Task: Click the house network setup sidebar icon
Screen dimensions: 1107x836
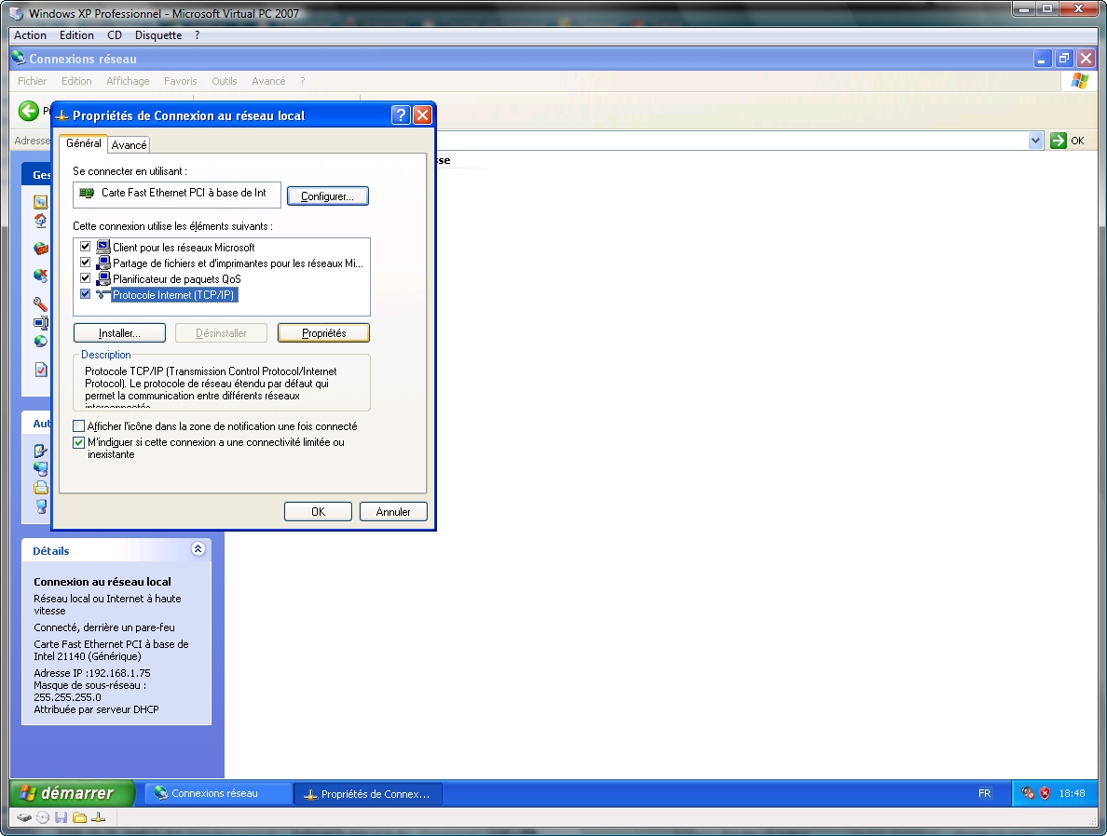Action: pyautogui.click(x=41, y=221)
